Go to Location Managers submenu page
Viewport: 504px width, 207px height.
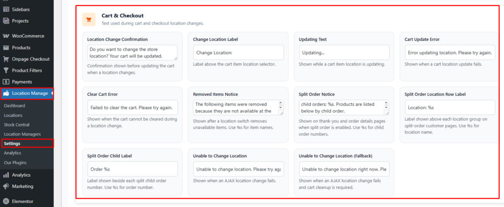point(22,134)
